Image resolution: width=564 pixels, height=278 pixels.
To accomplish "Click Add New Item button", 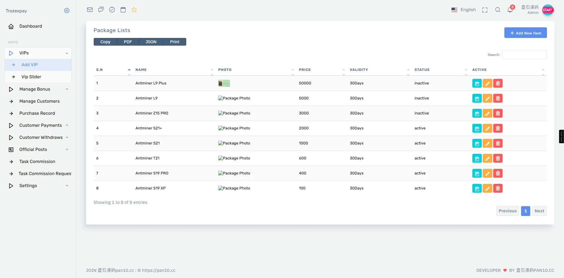I will [x=526, y=33].
